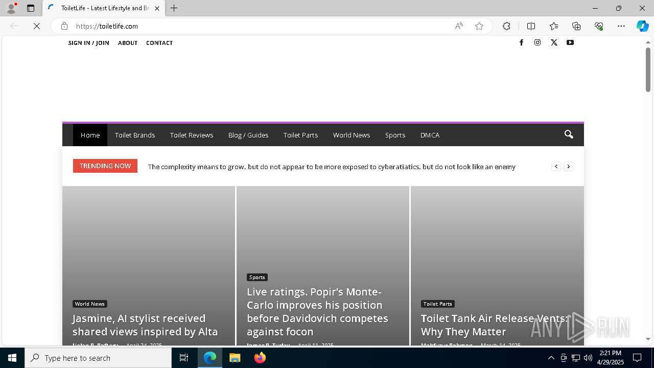Open the Windows Start menu
654x368 pixels.
point(12,358)
